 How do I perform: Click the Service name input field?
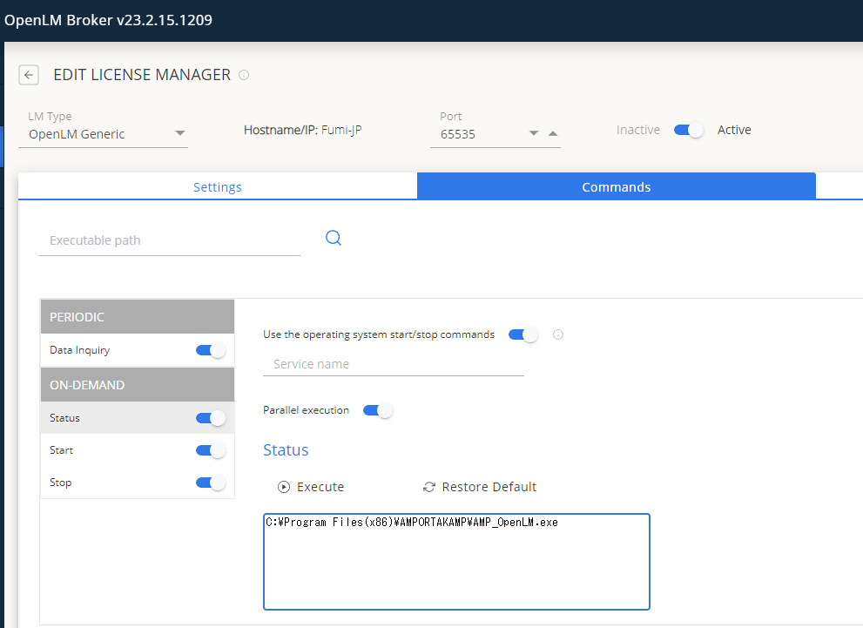pyautogui.click(x=392, y=364)
